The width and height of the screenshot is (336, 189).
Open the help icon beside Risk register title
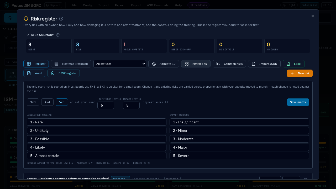tap(61, 19)
